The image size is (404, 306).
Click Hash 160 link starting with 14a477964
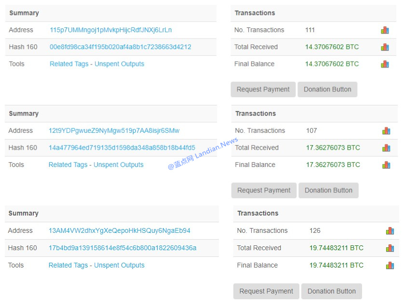click(x=121, y=148)
